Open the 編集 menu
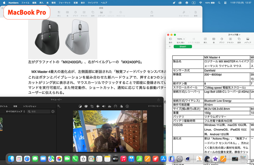 click(34, 3)
